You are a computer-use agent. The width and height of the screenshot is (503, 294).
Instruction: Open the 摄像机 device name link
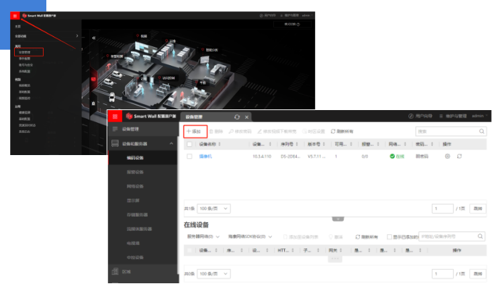click(205, 156)
